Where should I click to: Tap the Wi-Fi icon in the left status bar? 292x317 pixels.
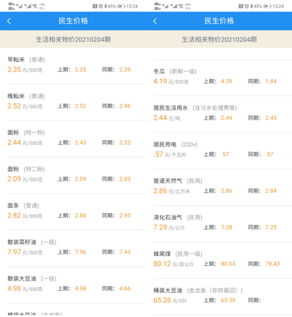pyautogui.click(x=34, y=6)
